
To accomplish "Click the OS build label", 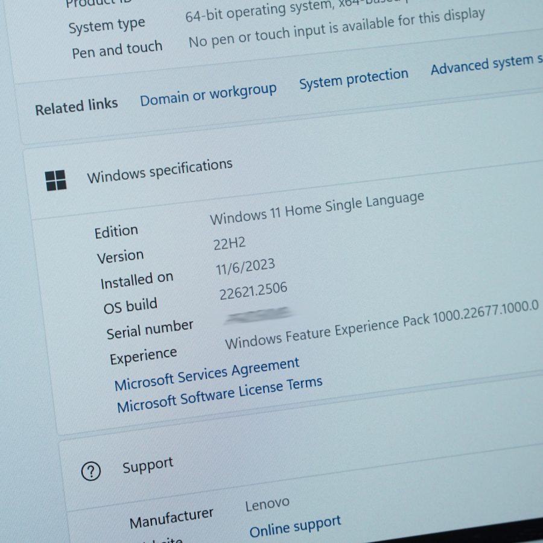I will 130,306.
